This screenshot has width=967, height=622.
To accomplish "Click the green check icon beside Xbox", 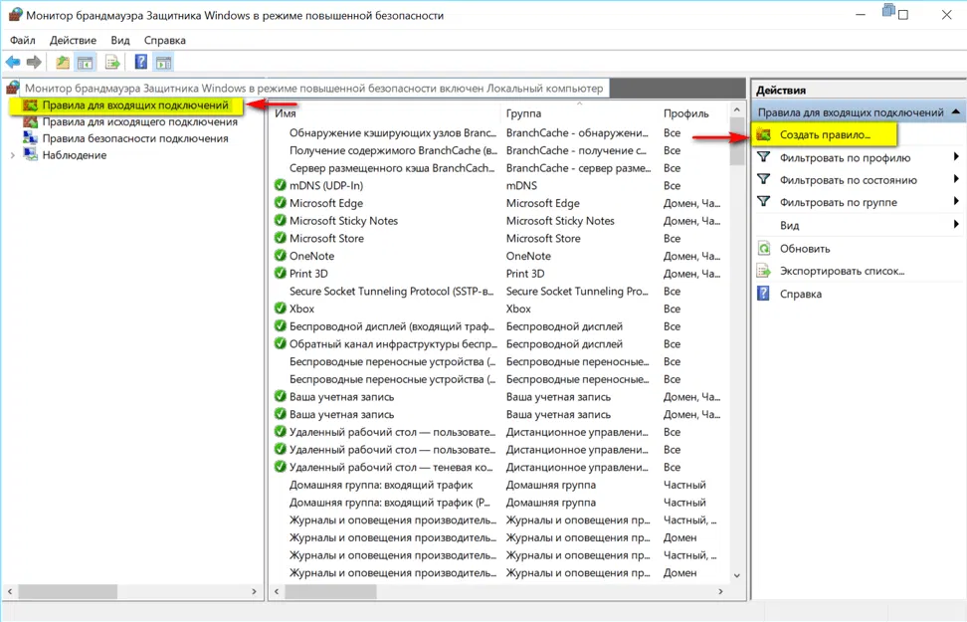I will click(x=280, y=309).
